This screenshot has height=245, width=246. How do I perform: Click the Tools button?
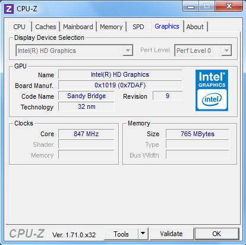[121, 234]
